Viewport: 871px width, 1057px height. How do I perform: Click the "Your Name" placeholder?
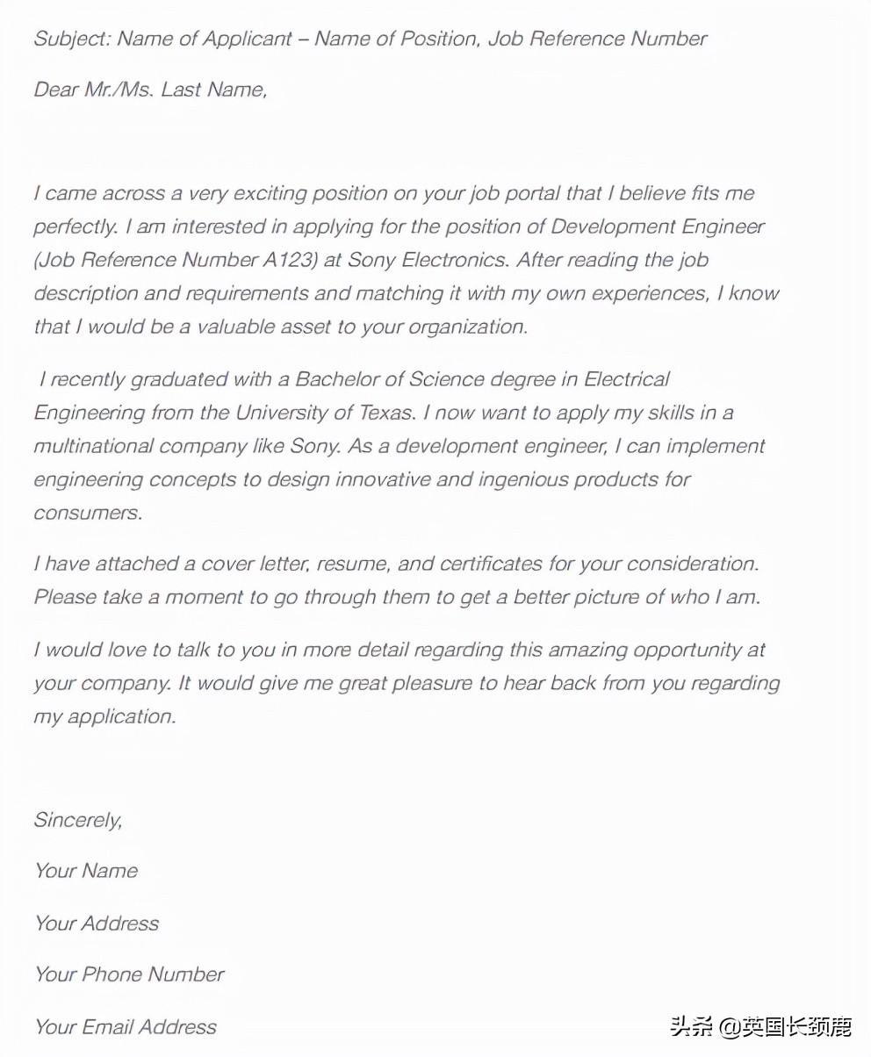[x=86, y=871]
